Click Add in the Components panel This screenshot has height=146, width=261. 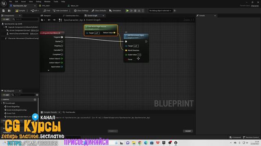point(6,19)
